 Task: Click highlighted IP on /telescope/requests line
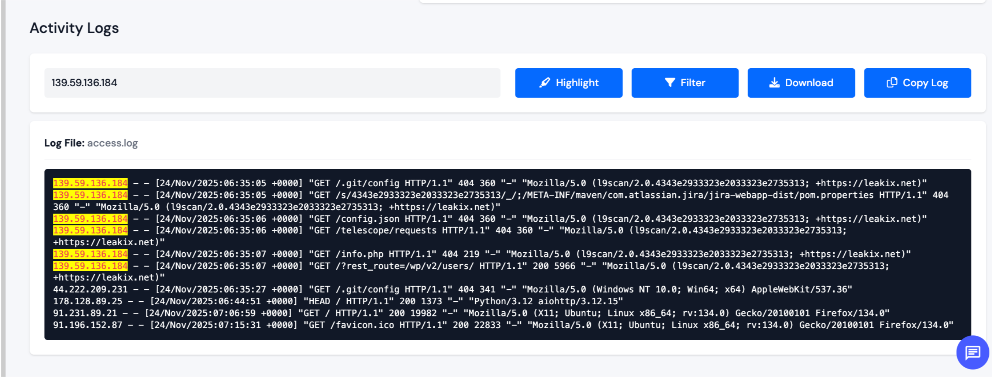pos(90,230)
